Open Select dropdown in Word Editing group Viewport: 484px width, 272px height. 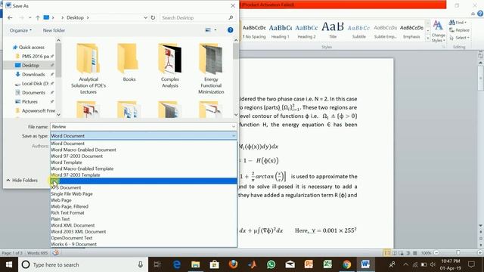click(x=459, y=38)
